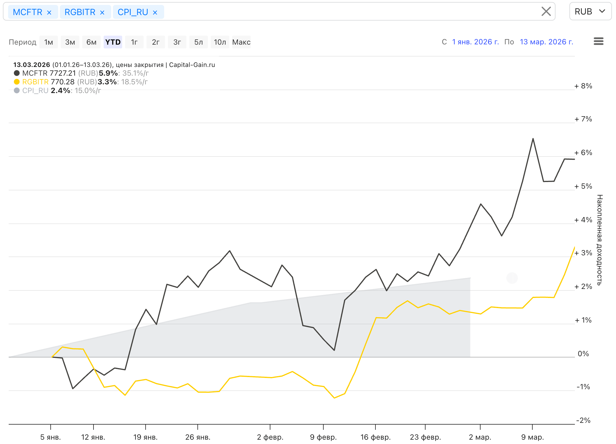The image size is (616, 444).
Task: Click the yellow RGBITR legend dot
Action: point(17,82)
